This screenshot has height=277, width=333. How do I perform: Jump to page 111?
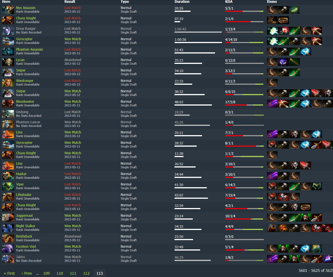(73, 273)
